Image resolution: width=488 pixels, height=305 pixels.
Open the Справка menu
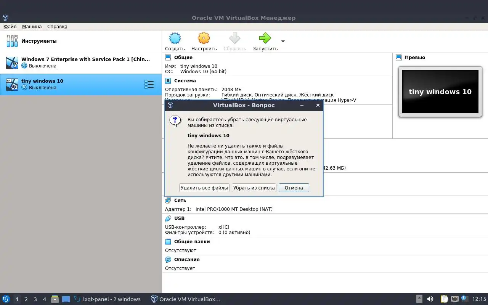pos(57,27)
